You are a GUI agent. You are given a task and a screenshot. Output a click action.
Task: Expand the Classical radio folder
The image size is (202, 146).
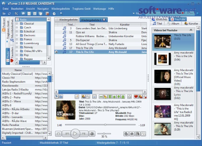[x=17, y=24]
